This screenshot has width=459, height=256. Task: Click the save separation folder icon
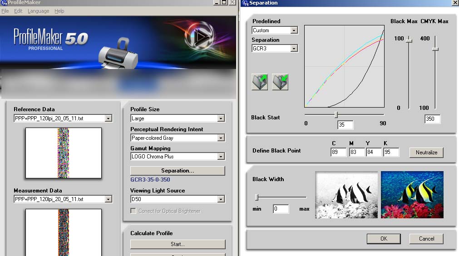pyautogui.click(x=280, y=82)
